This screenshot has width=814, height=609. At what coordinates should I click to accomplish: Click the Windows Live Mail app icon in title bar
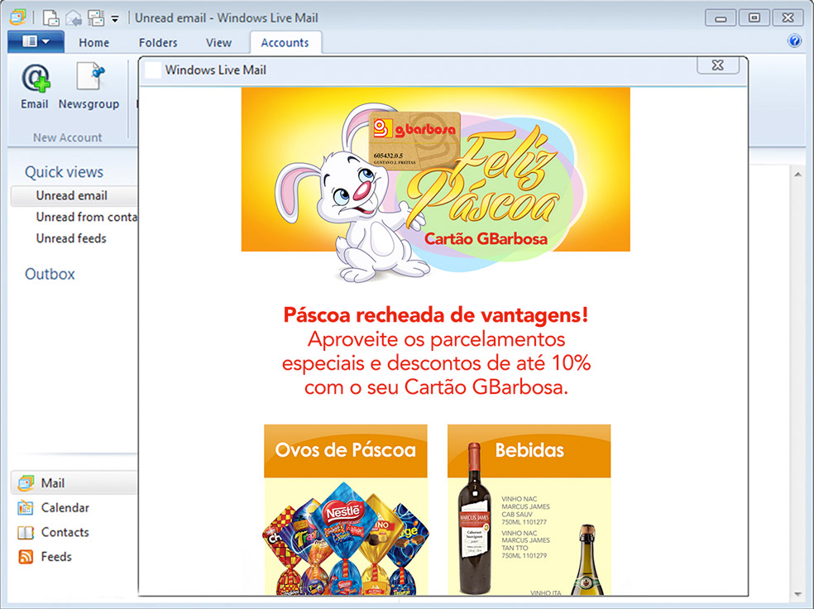17,17
